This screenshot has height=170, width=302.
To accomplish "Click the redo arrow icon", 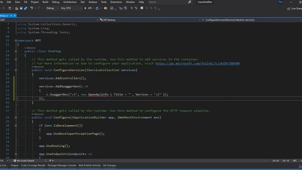I will pyautogui.click(x=39, y=8).
